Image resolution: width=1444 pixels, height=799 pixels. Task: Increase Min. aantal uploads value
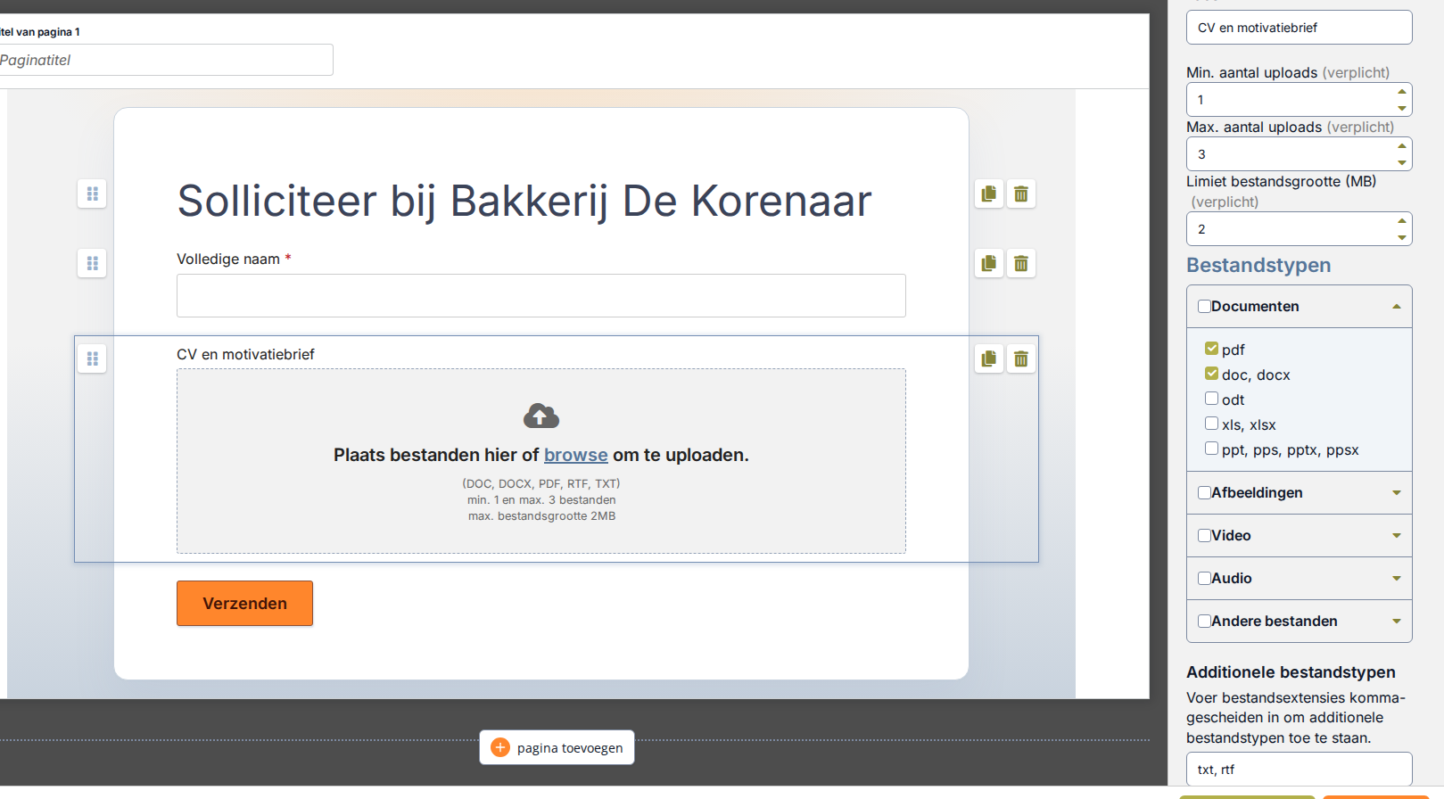click(1402, 91)
